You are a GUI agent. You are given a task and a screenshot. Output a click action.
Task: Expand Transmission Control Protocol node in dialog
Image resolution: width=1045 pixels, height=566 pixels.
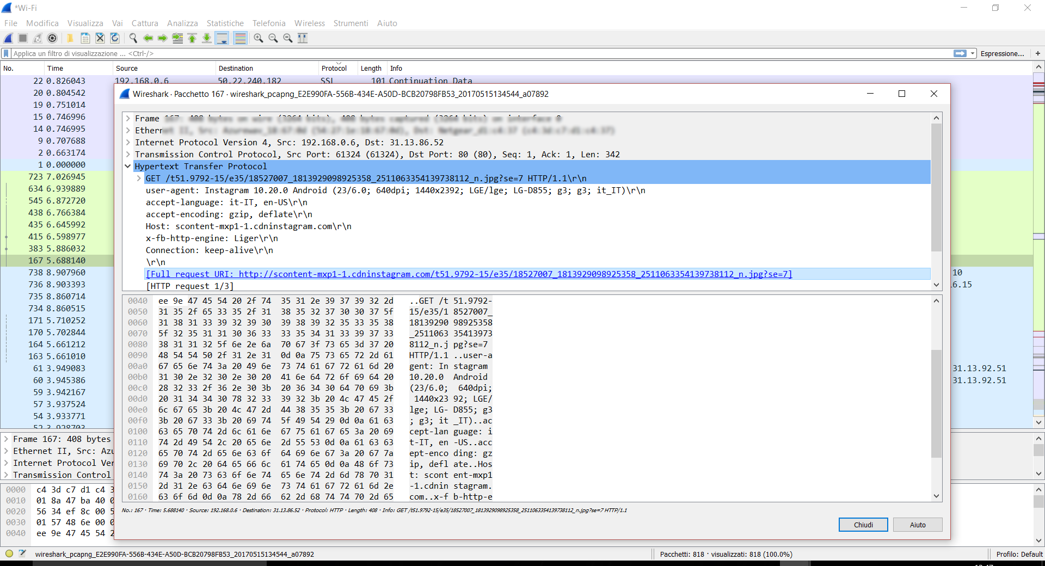pos(128,155)
